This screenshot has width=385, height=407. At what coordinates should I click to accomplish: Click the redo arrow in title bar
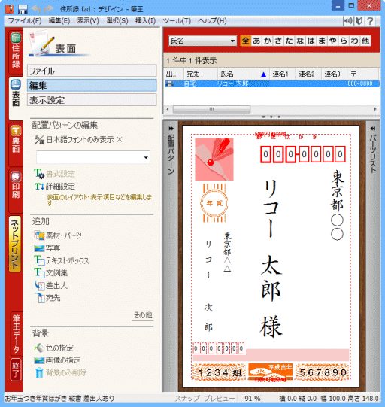pos(48,9)
